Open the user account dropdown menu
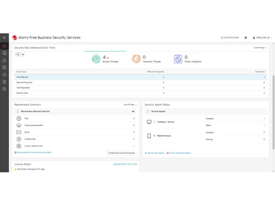This screenshot has width=275, height=206. tap(262, 37)
